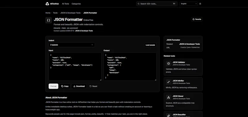This screenshot has width=248, height=117.
Task: Click the Input label
Action: coord(51,50)
